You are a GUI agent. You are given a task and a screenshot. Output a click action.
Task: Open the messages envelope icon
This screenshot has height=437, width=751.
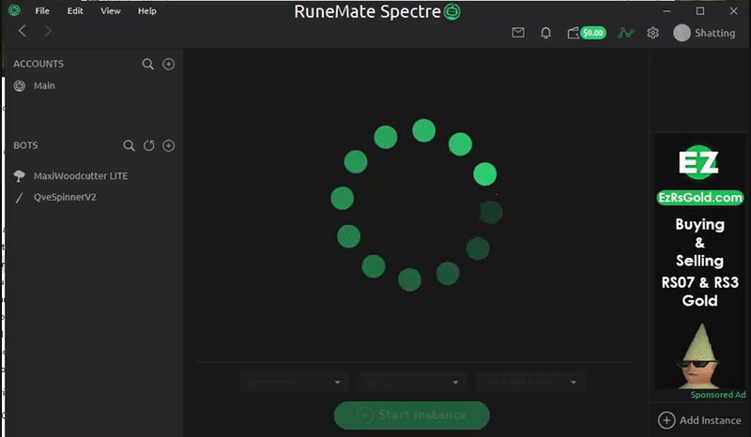coord(518,33)
